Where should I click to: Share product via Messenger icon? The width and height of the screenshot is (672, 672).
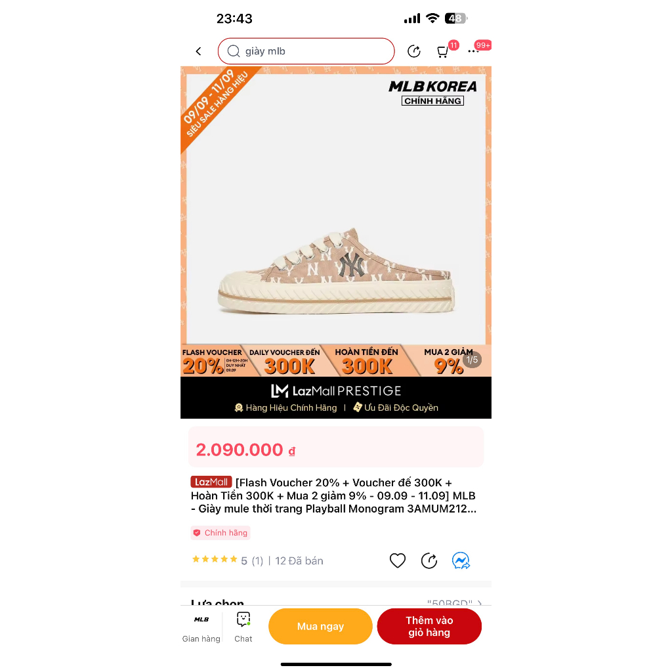pyautogui.click(x=461, y=560)
